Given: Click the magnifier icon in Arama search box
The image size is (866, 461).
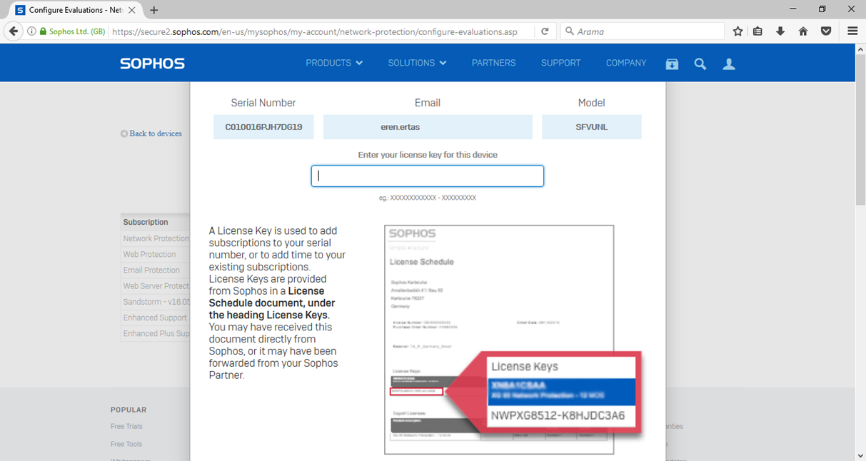Looking at the screenshot, I should (x=570, y=31).
